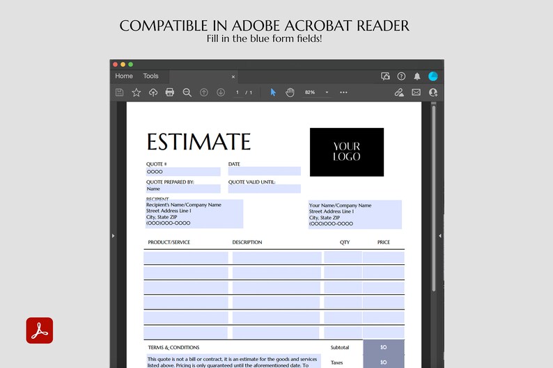This screenshot has height=368, width=553.
Task: Click the recipient address text field
Action: 194,214
